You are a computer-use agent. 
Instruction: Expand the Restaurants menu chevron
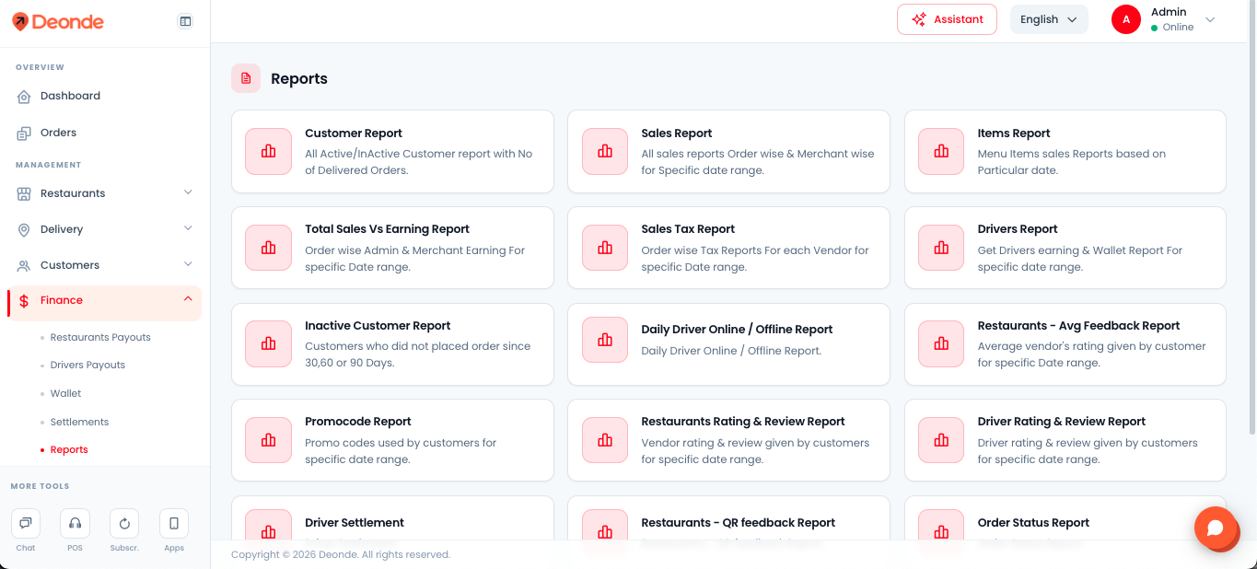(188, 192)
